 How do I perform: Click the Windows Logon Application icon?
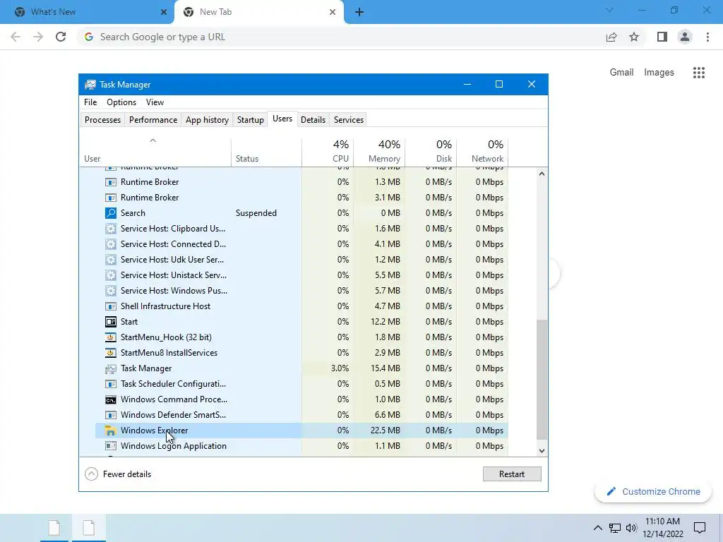[111, 446]
